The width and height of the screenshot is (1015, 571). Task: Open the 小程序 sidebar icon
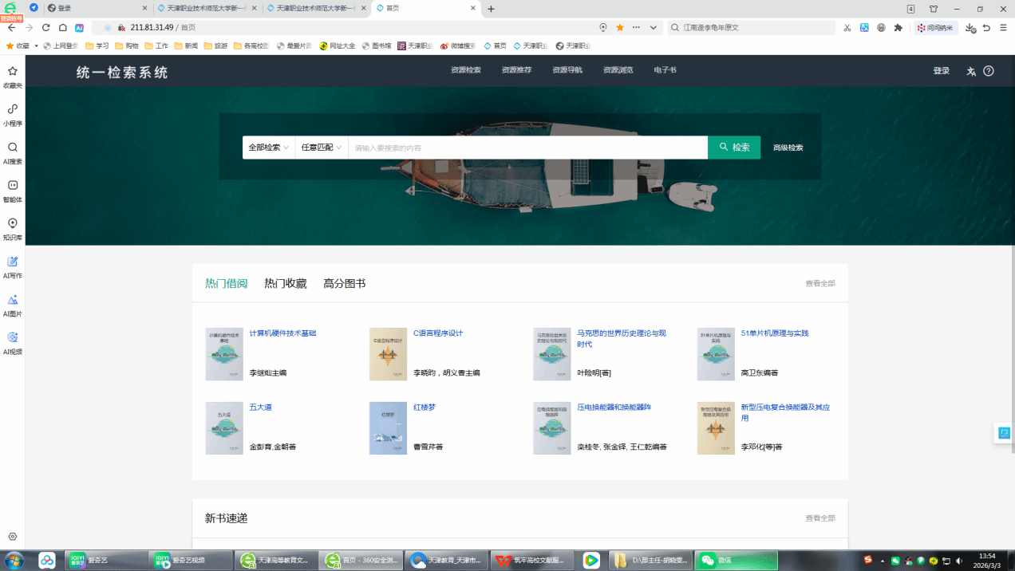[13, 114]
